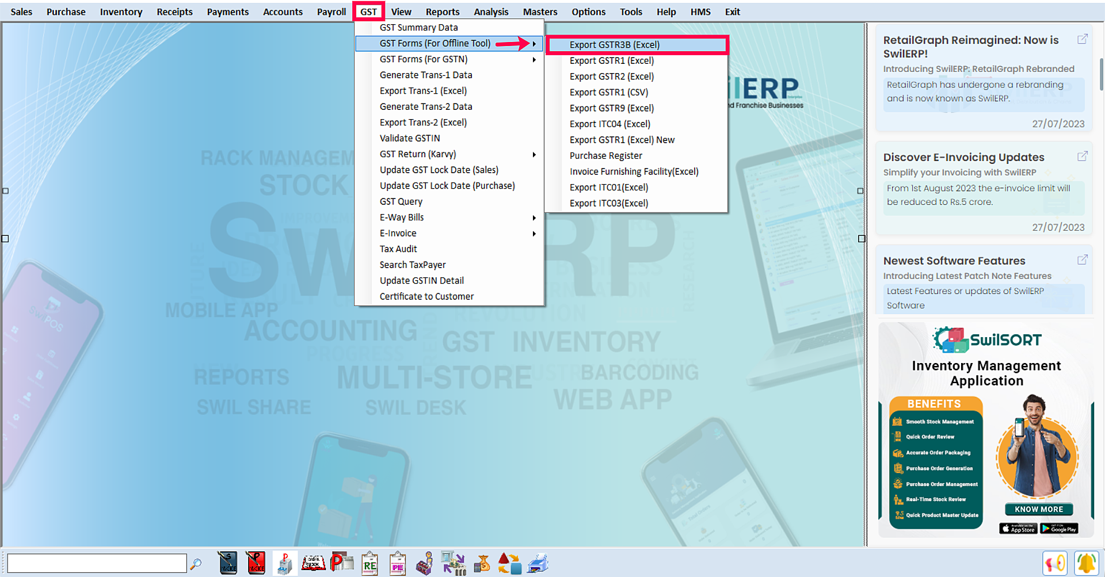Click the money bag calculator icon

click(482, 563)
